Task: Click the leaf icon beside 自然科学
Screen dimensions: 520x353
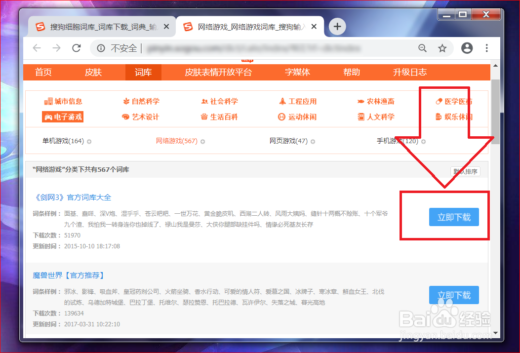Action: coord(126,101)
